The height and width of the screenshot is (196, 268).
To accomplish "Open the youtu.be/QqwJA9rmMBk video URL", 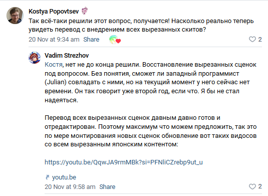I will click(x=124, y=162).
